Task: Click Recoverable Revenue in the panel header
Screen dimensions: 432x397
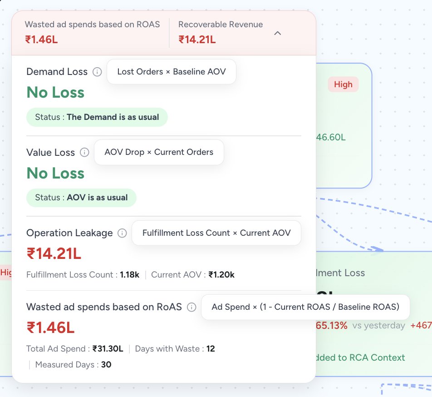Action: [x=221, y=25]
